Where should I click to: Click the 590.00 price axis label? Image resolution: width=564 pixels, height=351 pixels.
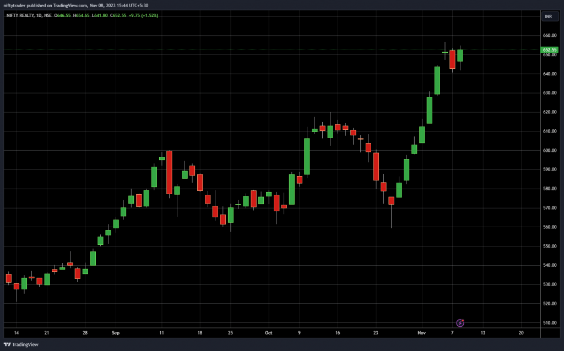pos(550,169)
